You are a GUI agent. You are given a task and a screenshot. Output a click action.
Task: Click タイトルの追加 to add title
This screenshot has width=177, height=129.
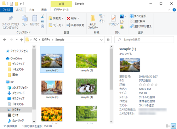[147, 97]
